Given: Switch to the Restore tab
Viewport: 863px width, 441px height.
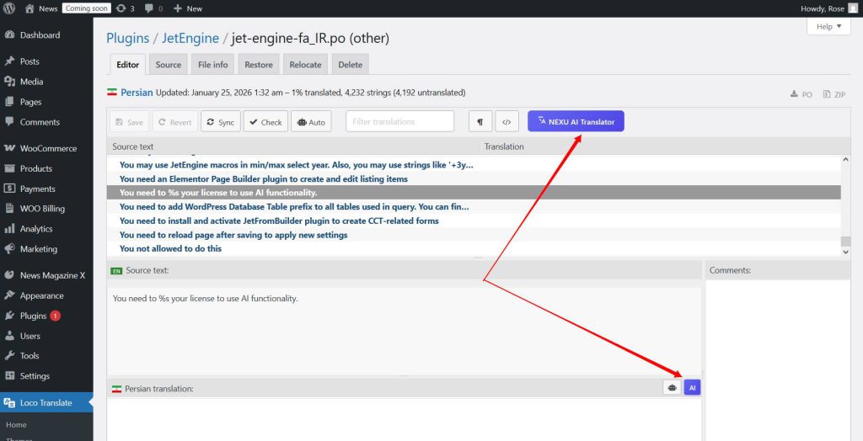Looking at the screenshot, I should tap(259, 64).
